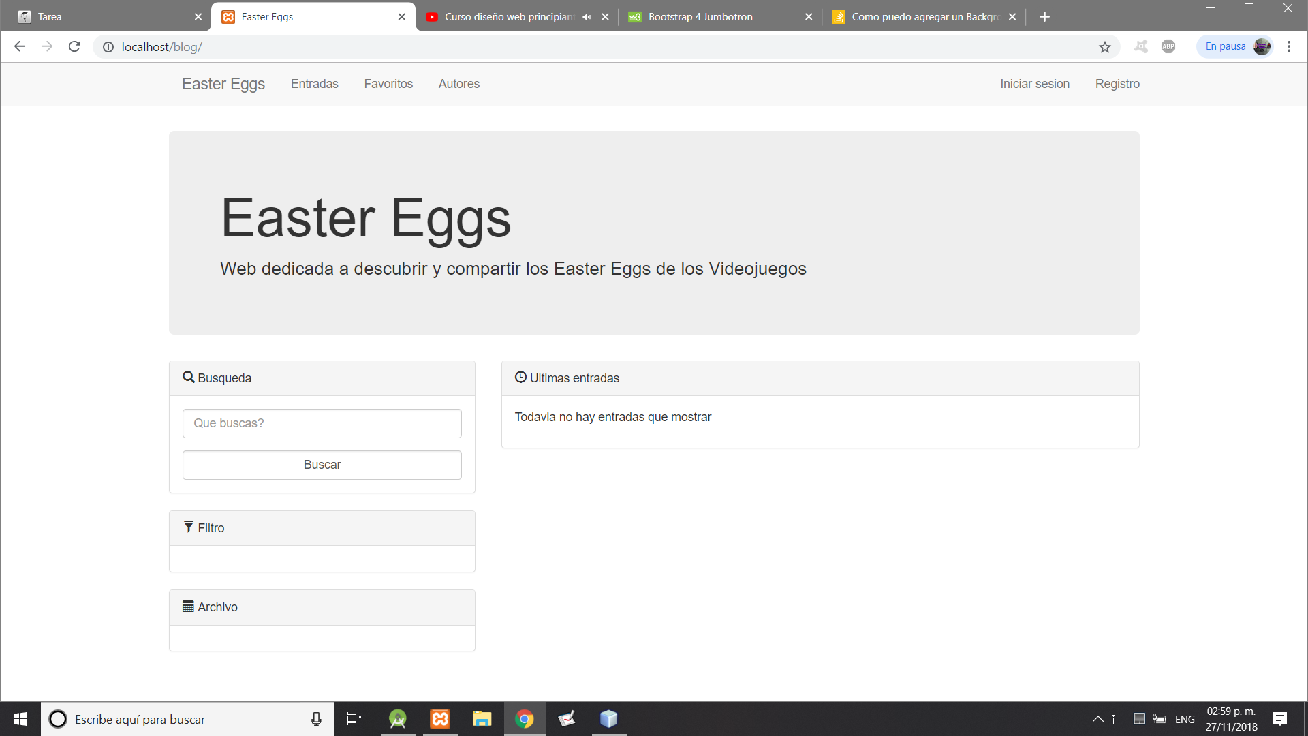The width and height of the screenshot is (1308, 736).
Task: Show hidden system tray icons
Action: (1098, 719)
